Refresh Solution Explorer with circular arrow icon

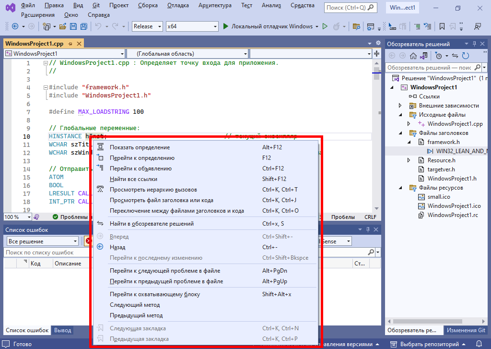465,56
